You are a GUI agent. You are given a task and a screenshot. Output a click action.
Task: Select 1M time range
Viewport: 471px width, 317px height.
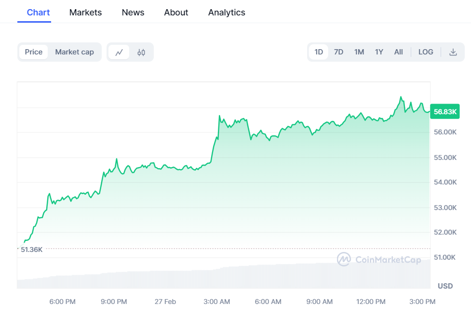pos(359,52)
